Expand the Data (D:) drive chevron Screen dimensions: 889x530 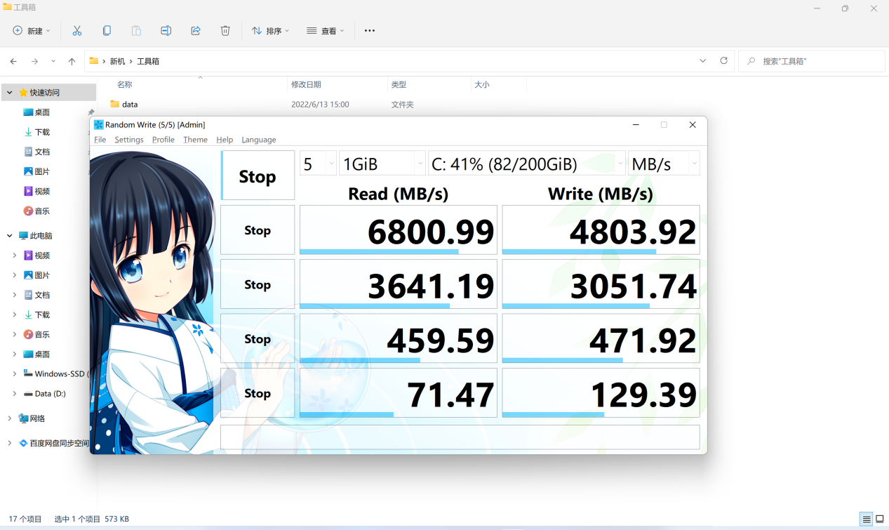[15, 393]
